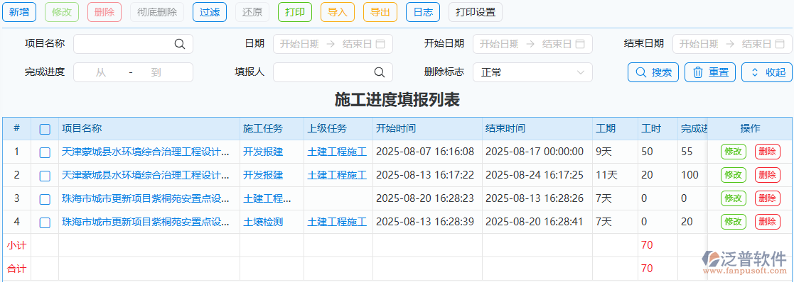Click the 还原 button
Viewport: 794px width, 282px height.
coord(252,13)
